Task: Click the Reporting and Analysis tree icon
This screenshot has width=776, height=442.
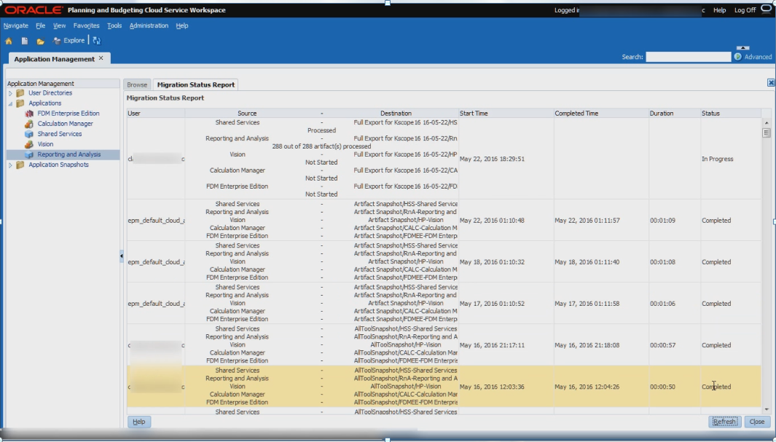Action: (x=28, y=155)
